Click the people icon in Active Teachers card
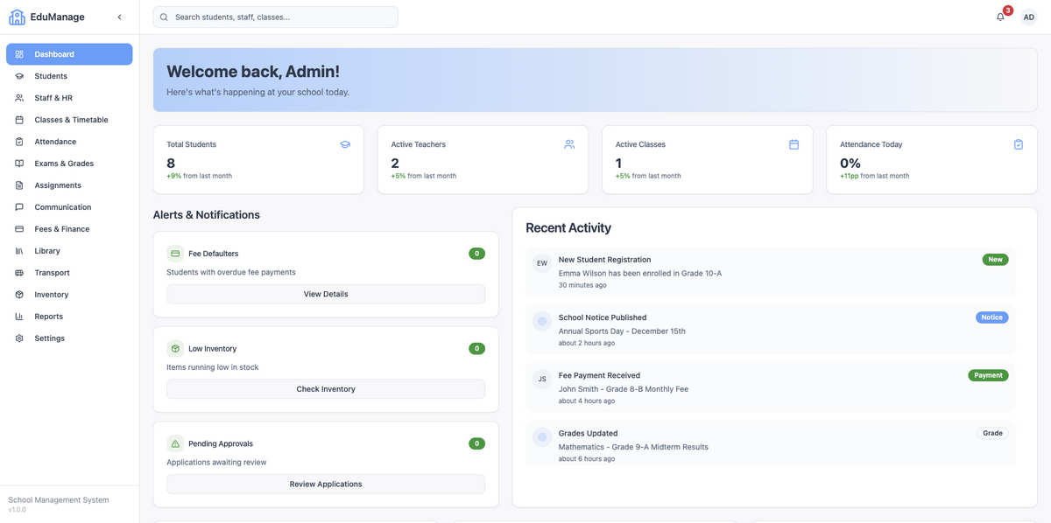This screenshot has height=523, width=1051. (x=569, y=144)
